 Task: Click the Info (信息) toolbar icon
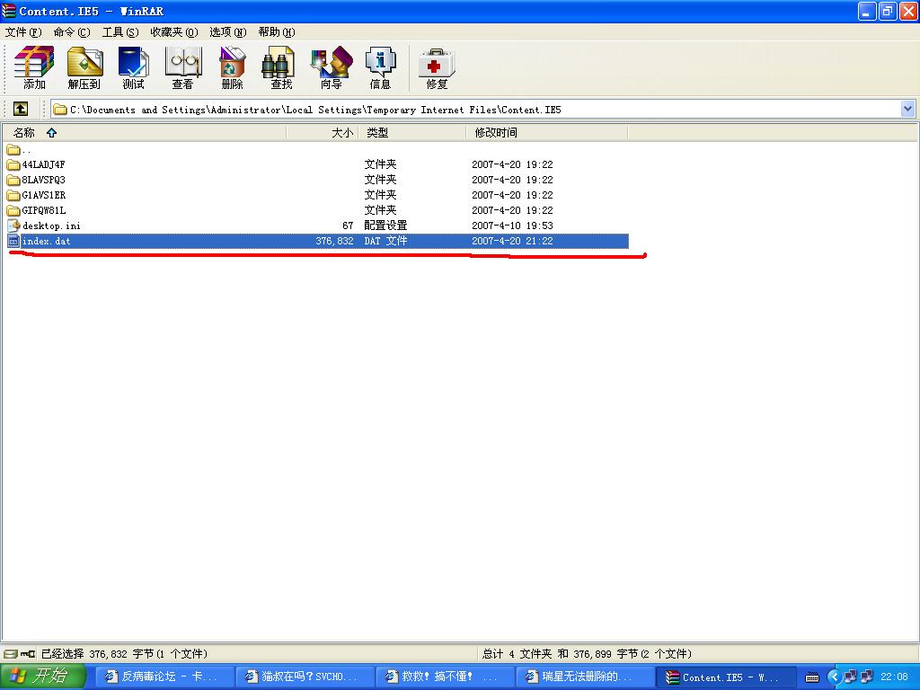[x=380, y=68]
